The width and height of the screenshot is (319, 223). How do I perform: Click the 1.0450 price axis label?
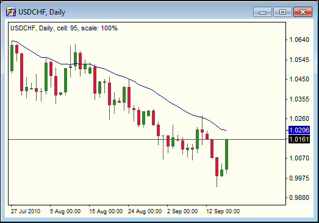click(x=299, y=79)
